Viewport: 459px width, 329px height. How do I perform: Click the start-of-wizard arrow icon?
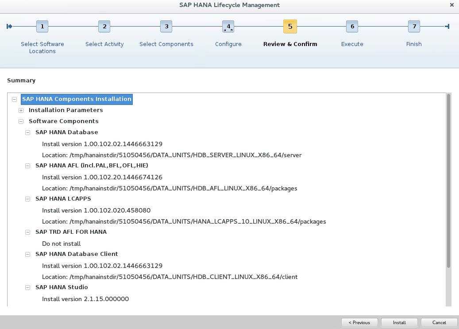coord(9,26)
